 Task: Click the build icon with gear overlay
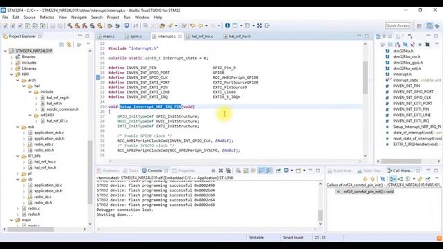(92, 26)
